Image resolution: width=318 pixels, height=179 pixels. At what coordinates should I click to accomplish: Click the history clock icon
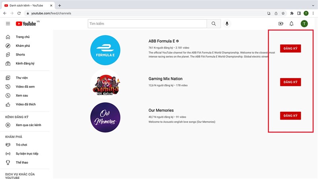[x=8, y=87]
